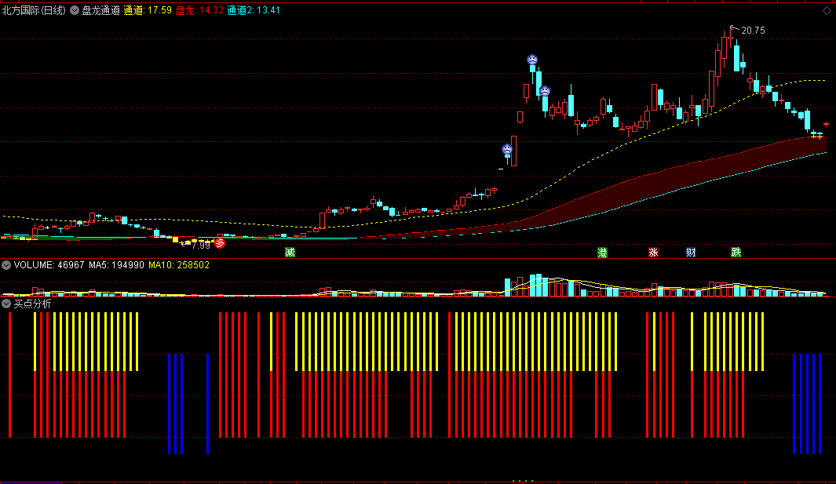Open the dropdown arrow beside 盘龙通道
The height and width of the screenshot is (484, 836).
[75, 10]
